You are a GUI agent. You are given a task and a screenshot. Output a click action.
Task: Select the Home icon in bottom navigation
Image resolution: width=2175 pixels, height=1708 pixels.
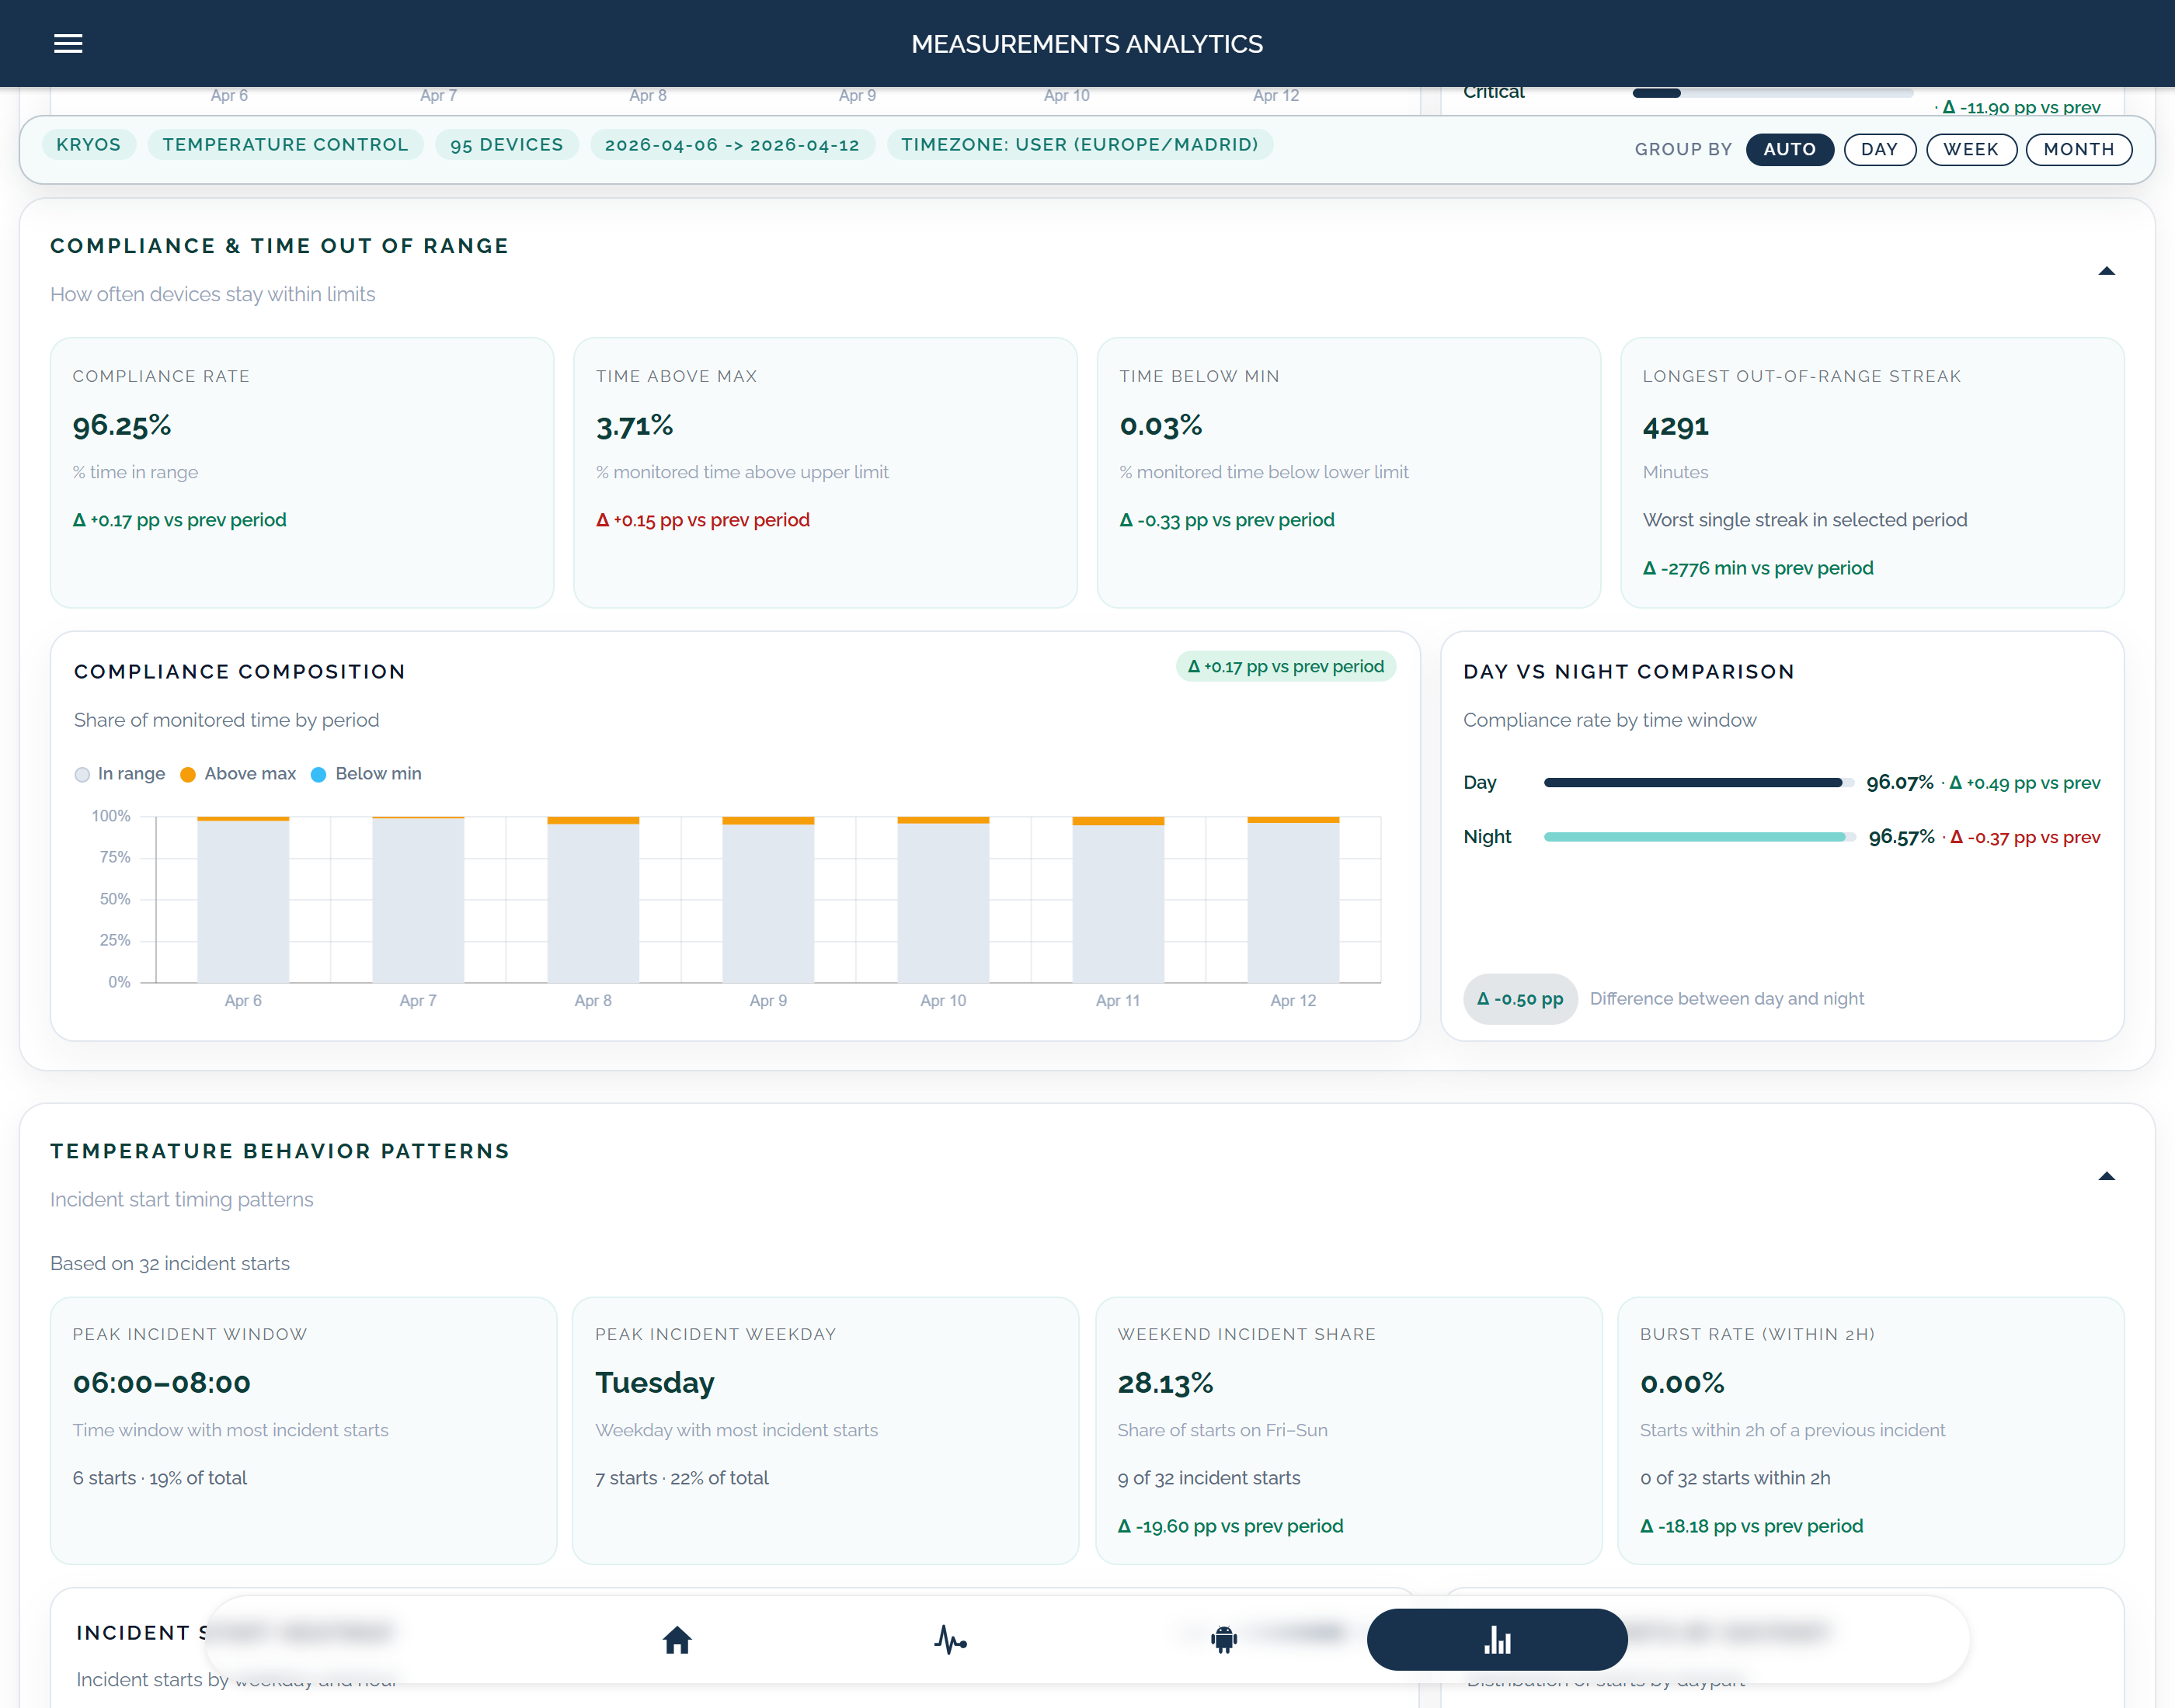[677, 1640]
